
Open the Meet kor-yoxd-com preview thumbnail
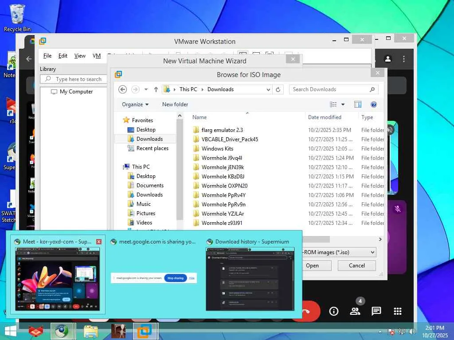[x=58, y=279]
